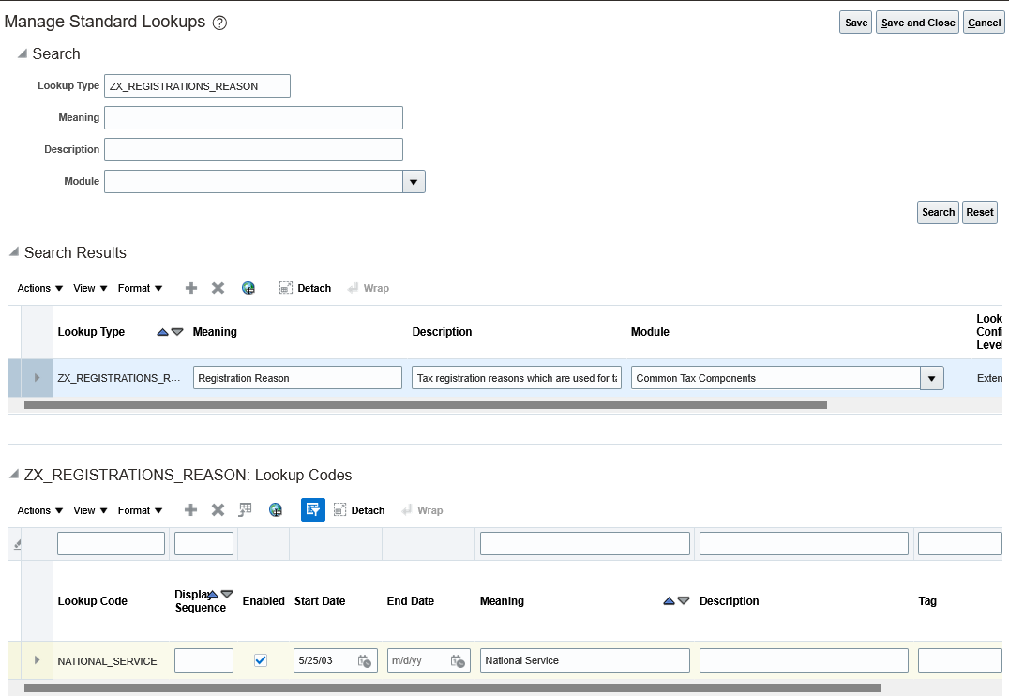Edit the Registration Reason meaning field
Image resolution: width=1009 pixels, height=696 pixels.
297,378
